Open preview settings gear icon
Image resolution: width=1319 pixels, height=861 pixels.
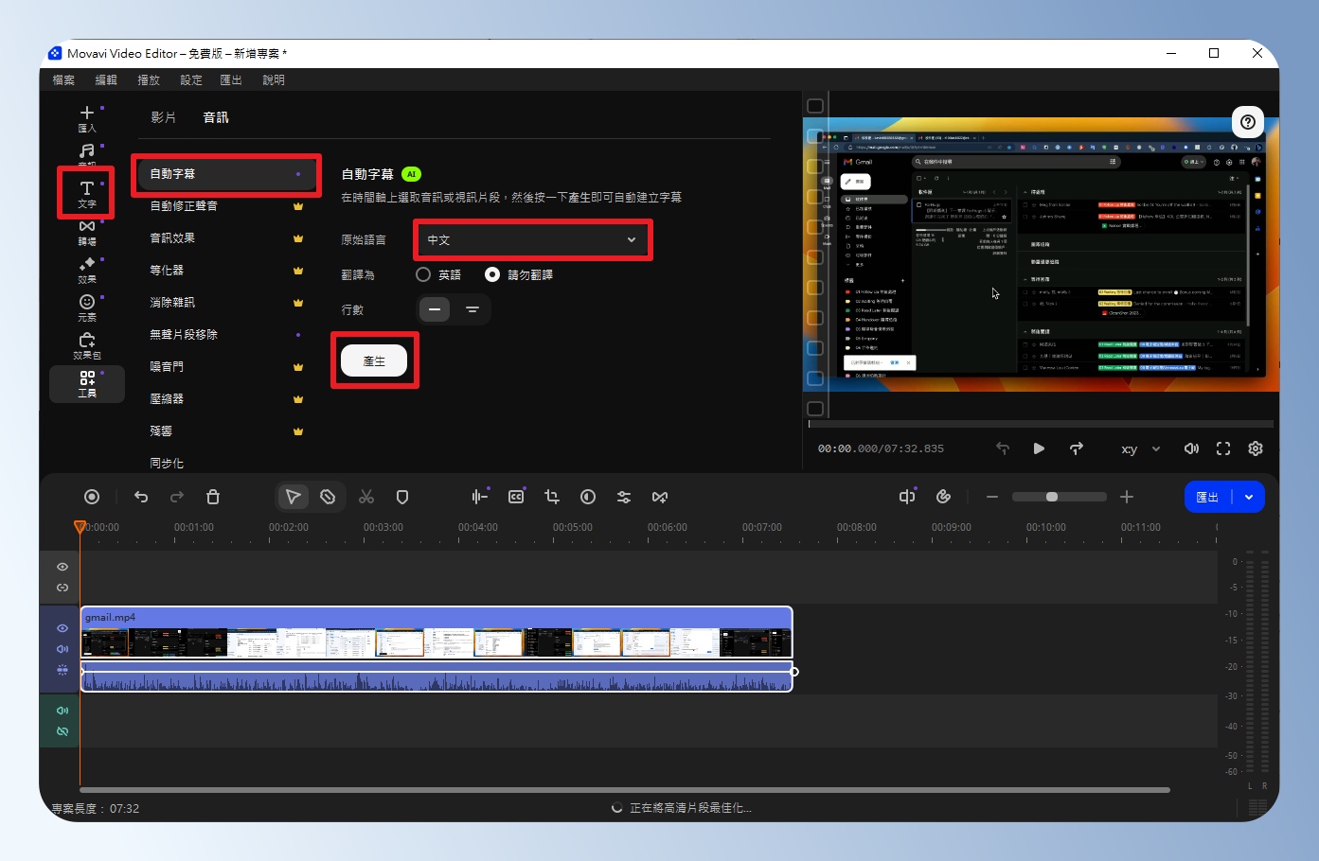[x=1256, y=448]
